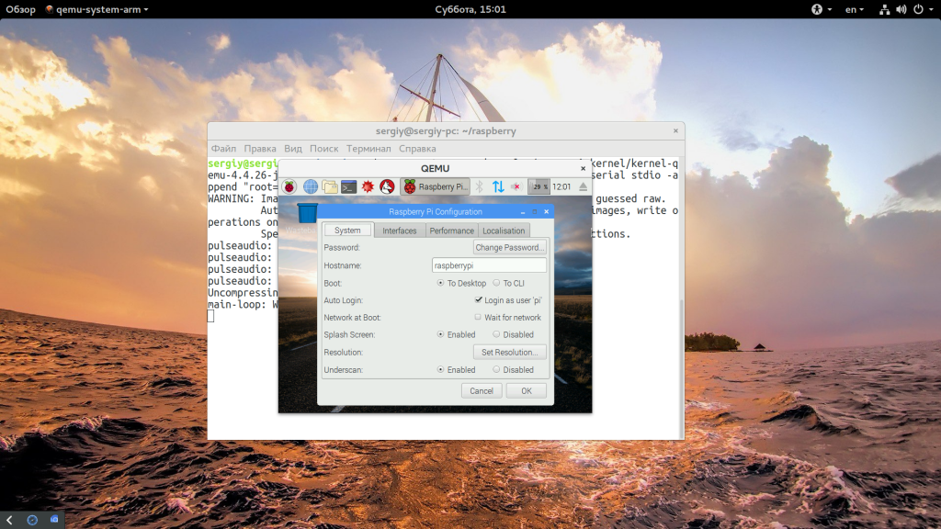Open the file manager folder icon

tap(330, 186)
